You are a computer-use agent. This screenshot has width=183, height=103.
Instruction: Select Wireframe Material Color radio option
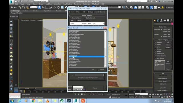[x=162, y=31]
